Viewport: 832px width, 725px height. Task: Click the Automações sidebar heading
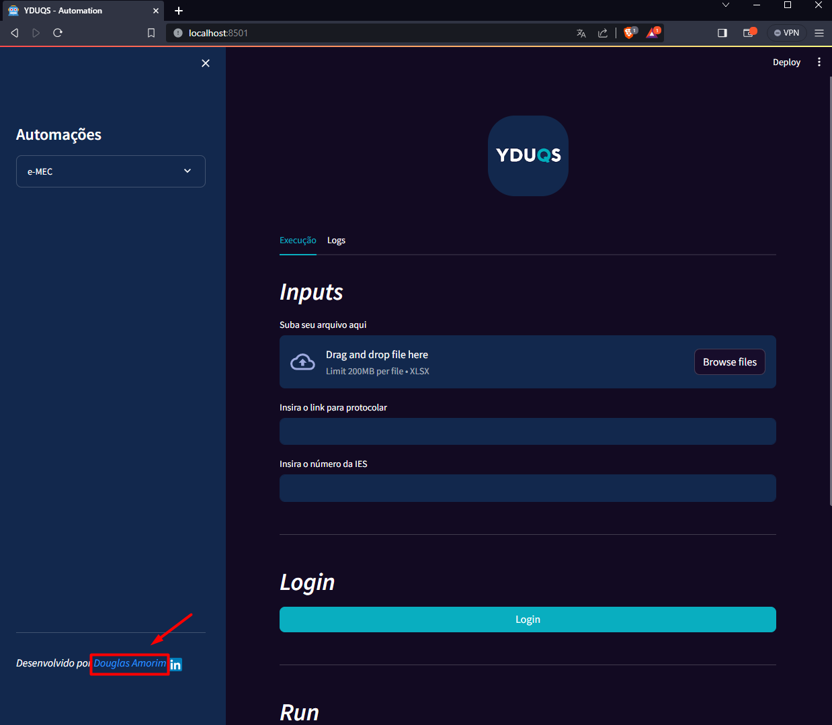coord(58,134)
